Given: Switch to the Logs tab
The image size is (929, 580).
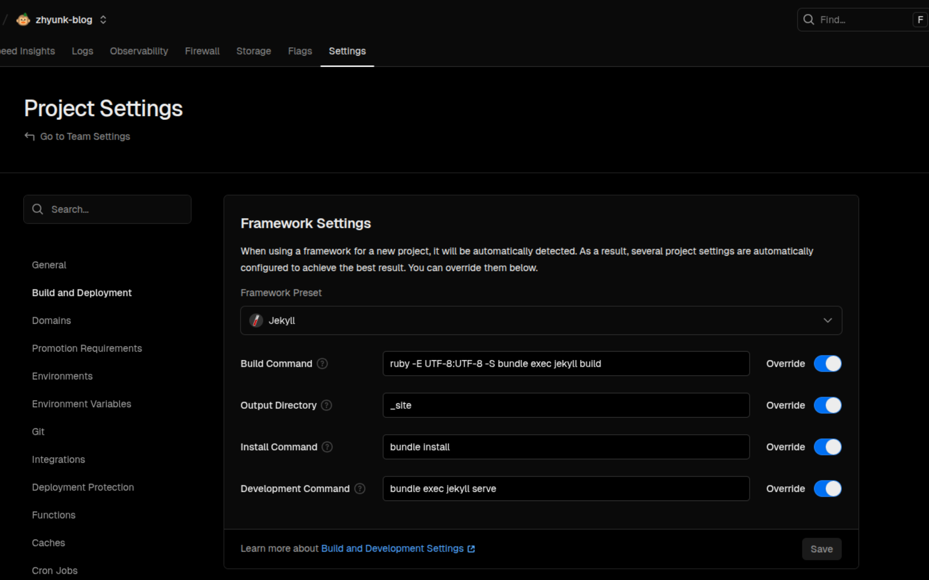Looking at the screenshot, I should (x=82, y=51).
